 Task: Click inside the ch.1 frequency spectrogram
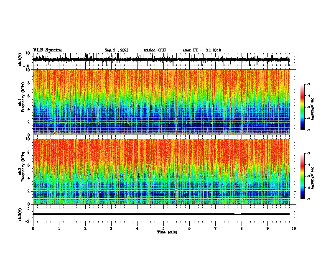[161, 102]
